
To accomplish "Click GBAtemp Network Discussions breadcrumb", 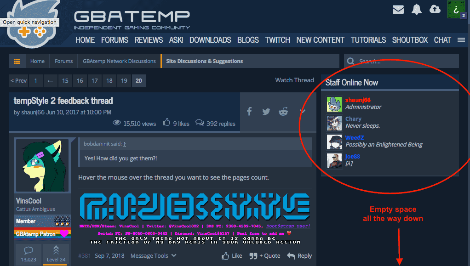I will 119,61.
